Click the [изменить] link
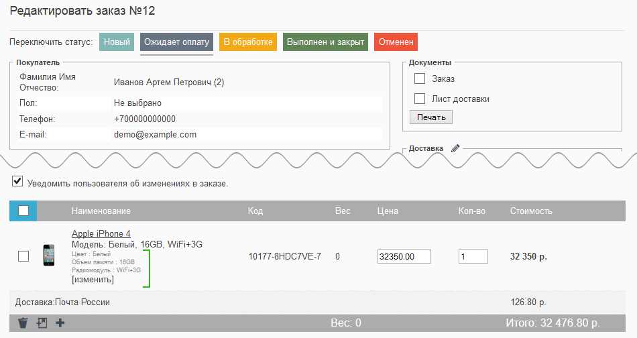 [93, 280]
